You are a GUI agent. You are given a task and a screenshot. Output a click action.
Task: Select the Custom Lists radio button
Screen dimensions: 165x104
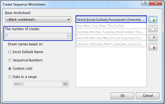point(10,69)
